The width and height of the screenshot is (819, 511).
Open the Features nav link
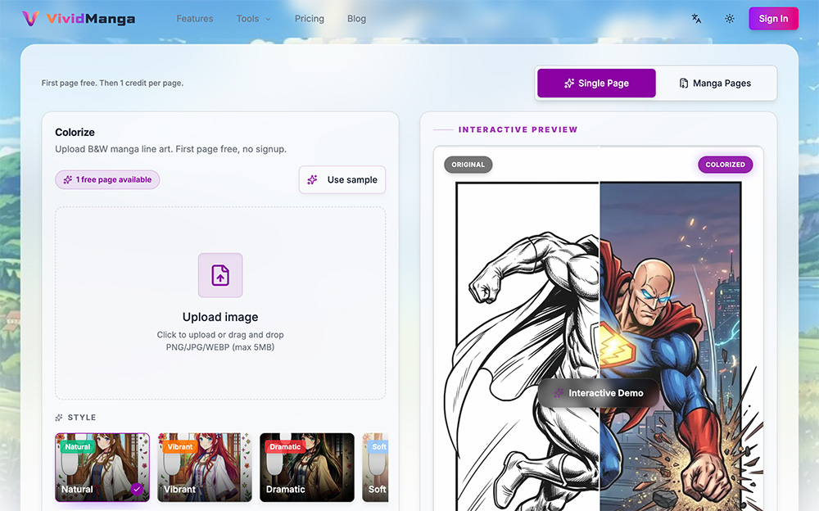point(195,19)
